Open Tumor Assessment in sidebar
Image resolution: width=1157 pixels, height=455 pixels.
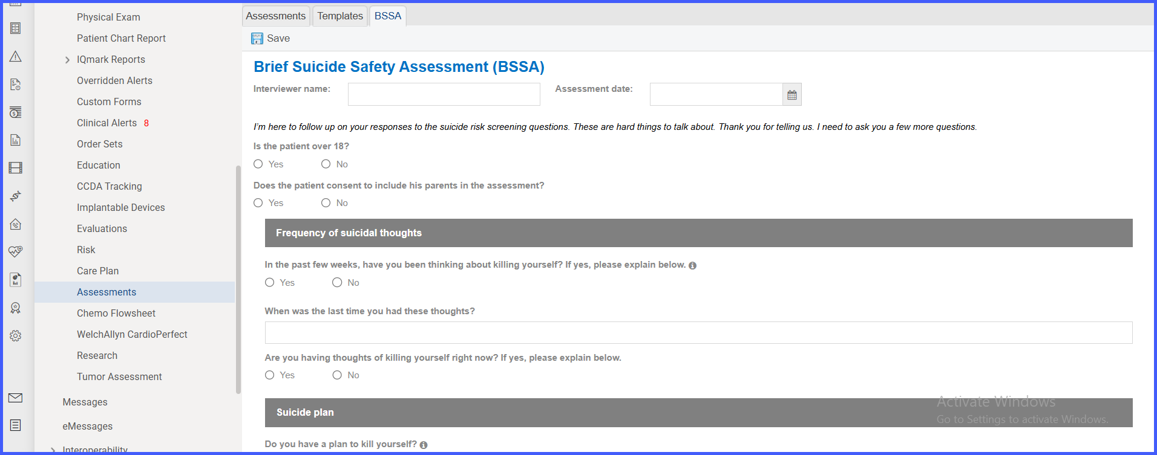119,376
